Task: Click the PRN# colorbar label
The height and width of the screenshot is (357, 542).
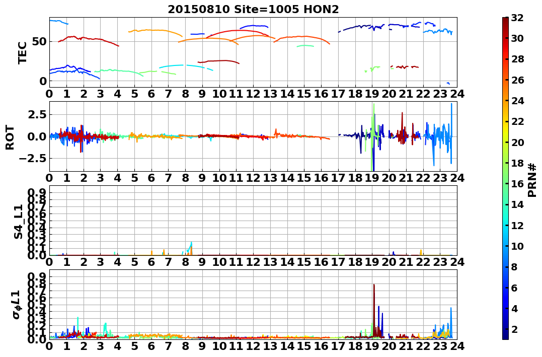Action: tap(532, 180)
